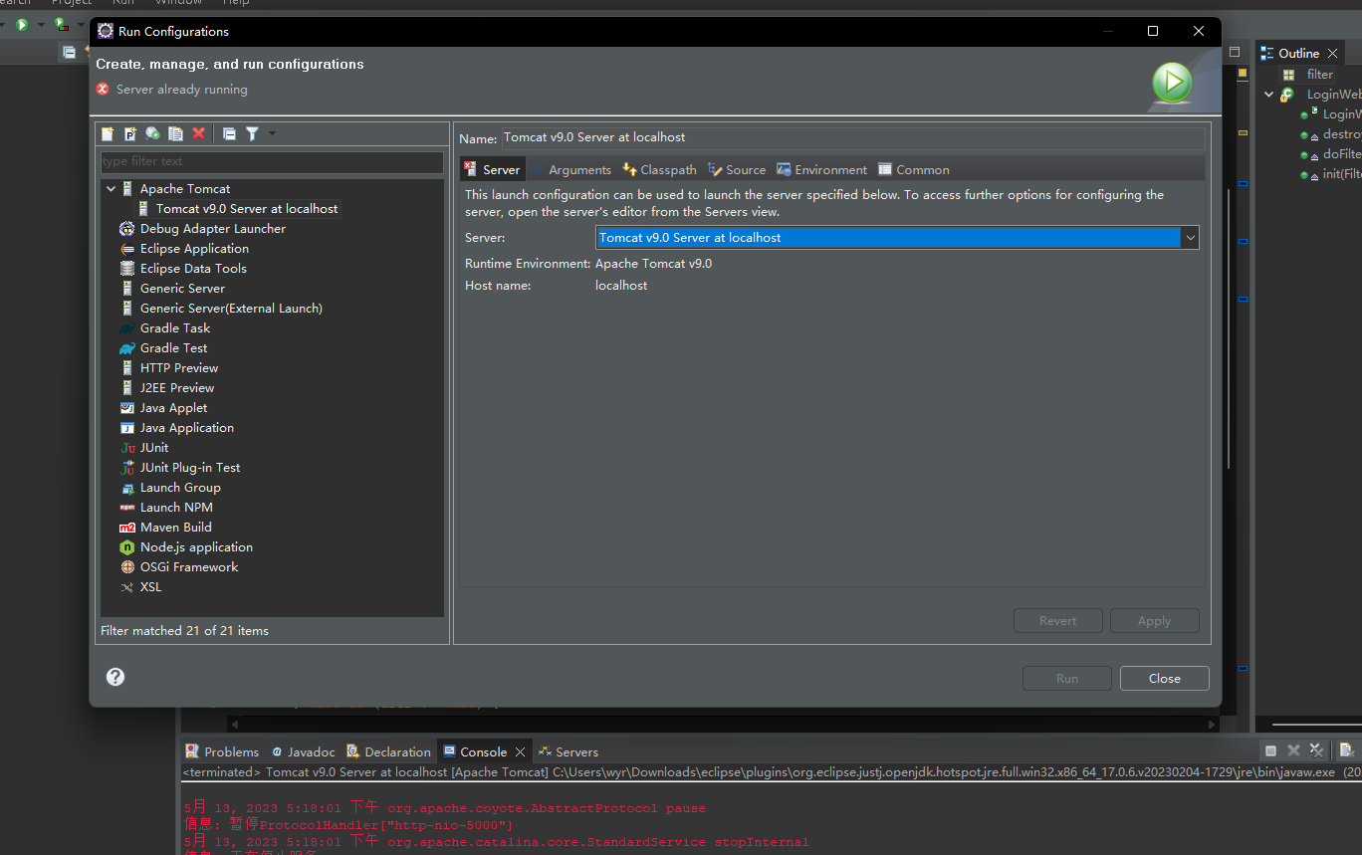Open the Javadoc tab in Eclipse
1362x855 pixels.
(304, 751)
